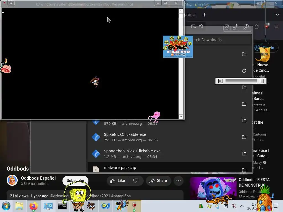Click the Timmy Turner sprite in console

pos(95,82)
